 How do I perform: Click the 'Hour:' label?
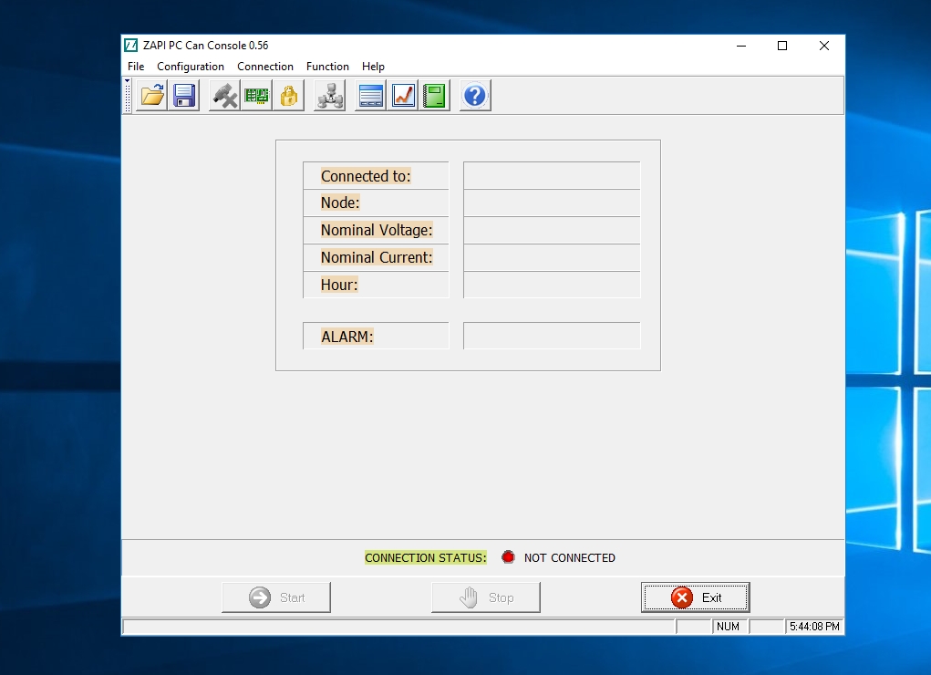(339, 285)
